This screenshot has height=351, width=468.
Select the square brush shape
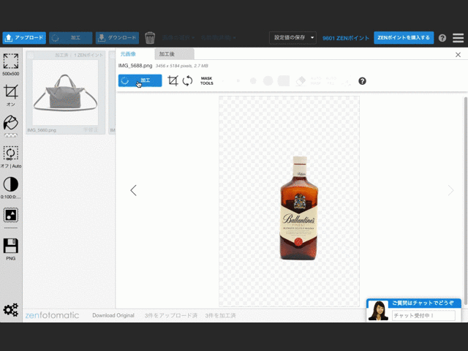pos(284,80)
